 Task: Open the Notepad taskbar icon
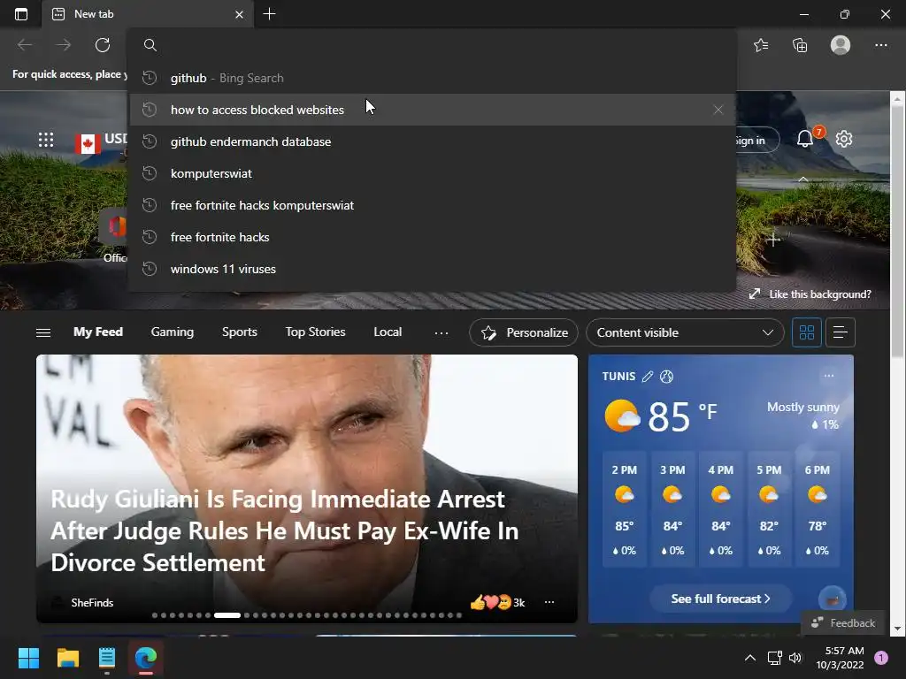tap(107, 658)
